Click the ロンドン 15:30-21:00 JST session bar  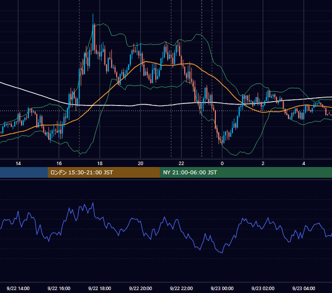pos(104,172)
